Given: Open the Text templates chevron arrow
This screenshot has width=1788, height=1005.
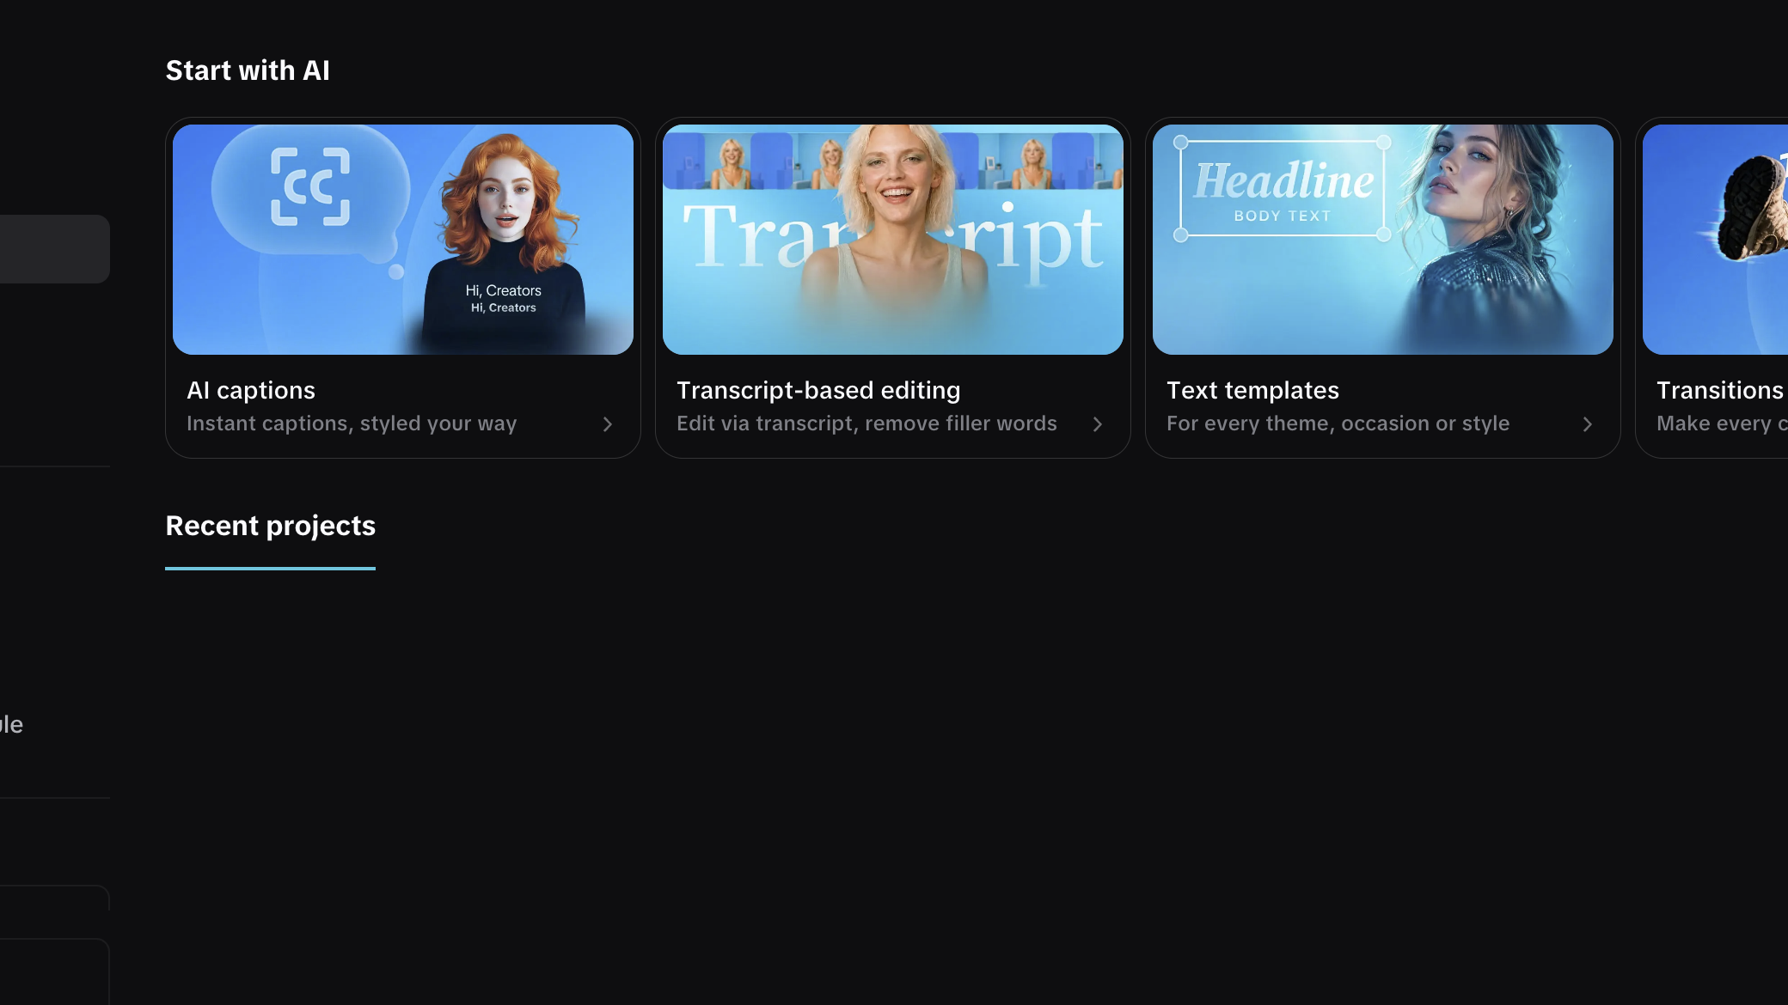Looking at the screenshot, I should (1588, 424).
